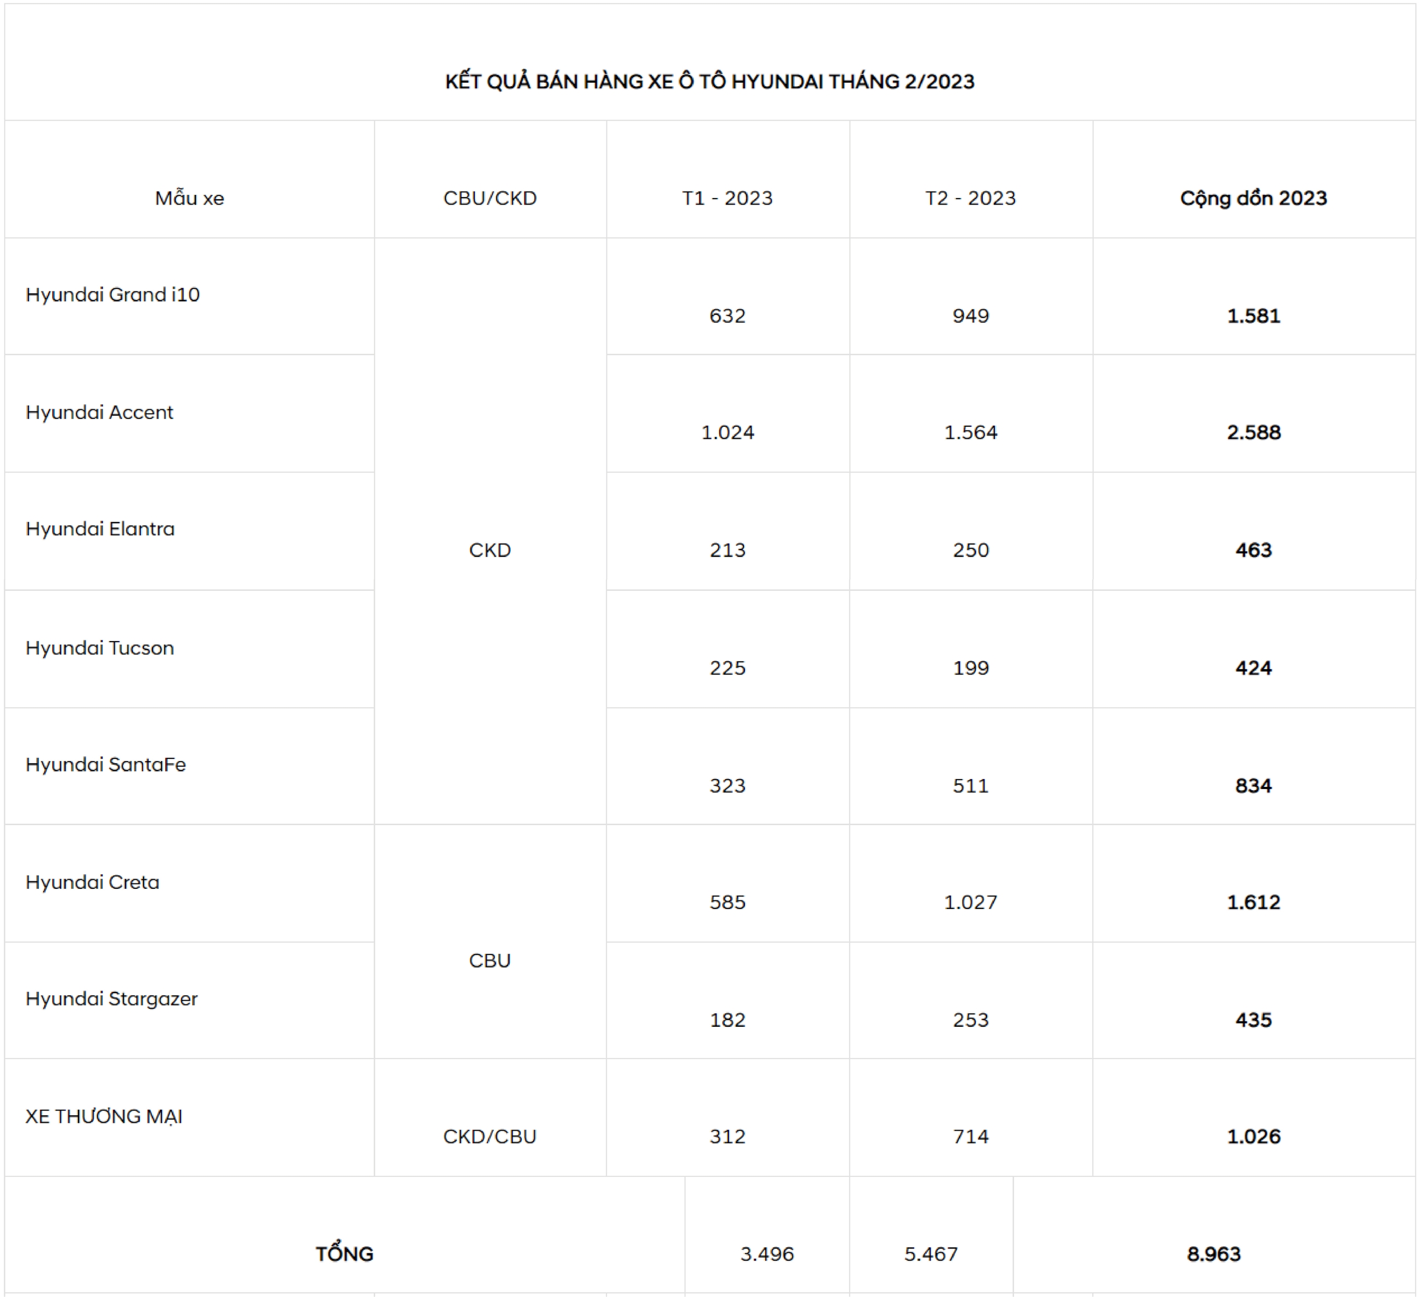Click the Hyundai SantaFe row label
Image resolution: width=1419 pixels, height=1297 pixels.
pyautogui.click(x=105, y=764)
